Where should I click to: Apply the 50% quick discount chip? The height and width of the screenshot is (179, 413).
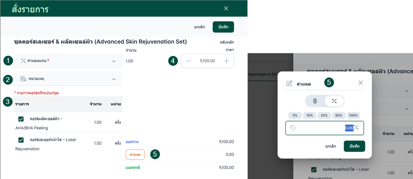339,115
